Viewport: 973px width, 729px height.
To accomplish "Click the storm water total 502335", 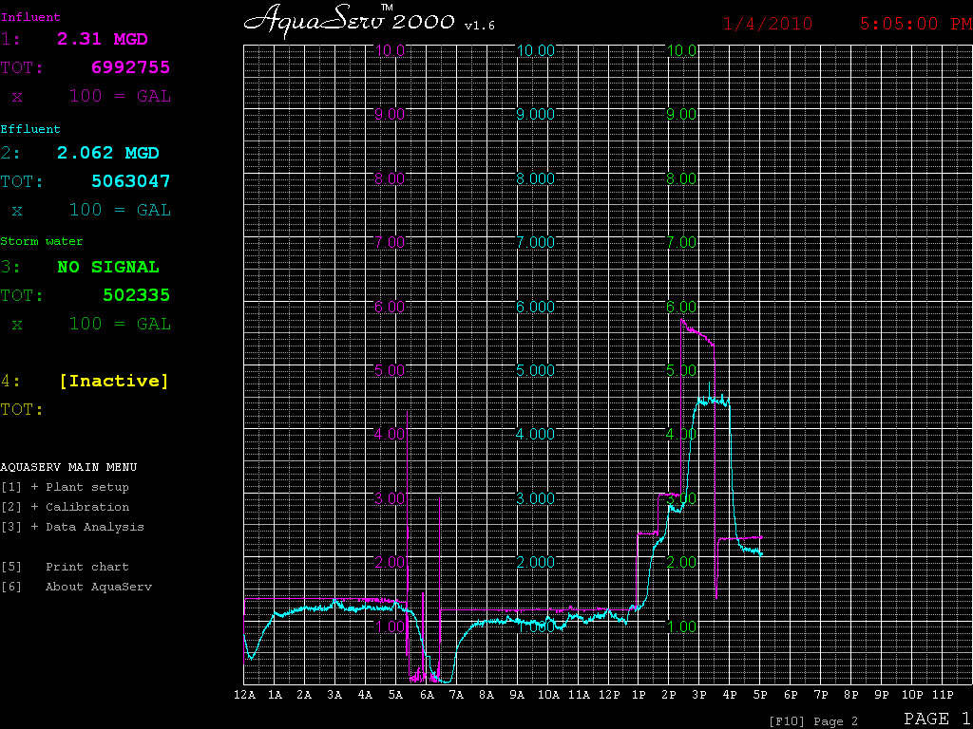I will 137,296.
